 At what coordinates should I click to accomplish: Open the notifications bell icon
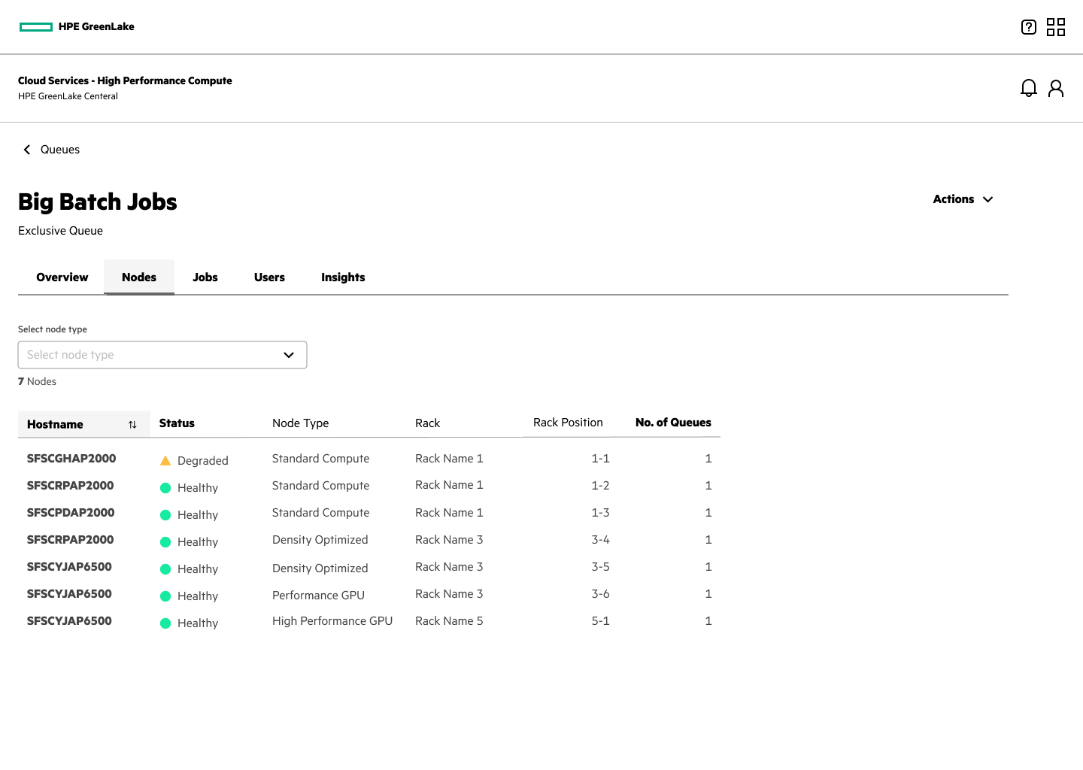pyautogui.click(x=1029, y=89)
